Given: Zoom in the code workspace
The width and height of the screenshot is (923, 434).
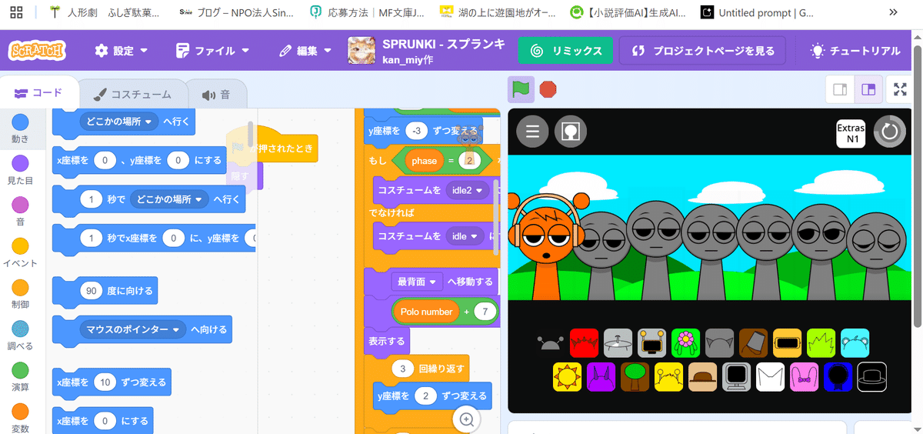Looking at the screenshot, I should coord(466,419).
